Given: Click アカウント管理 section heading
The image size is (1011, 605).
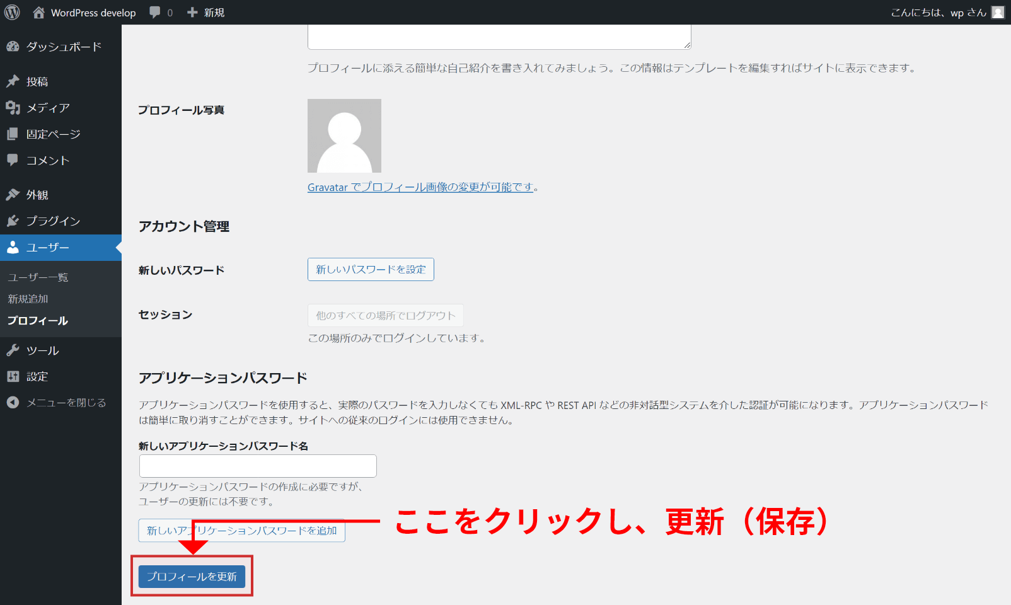Looking at the screenshot, I should click(184, 226).
